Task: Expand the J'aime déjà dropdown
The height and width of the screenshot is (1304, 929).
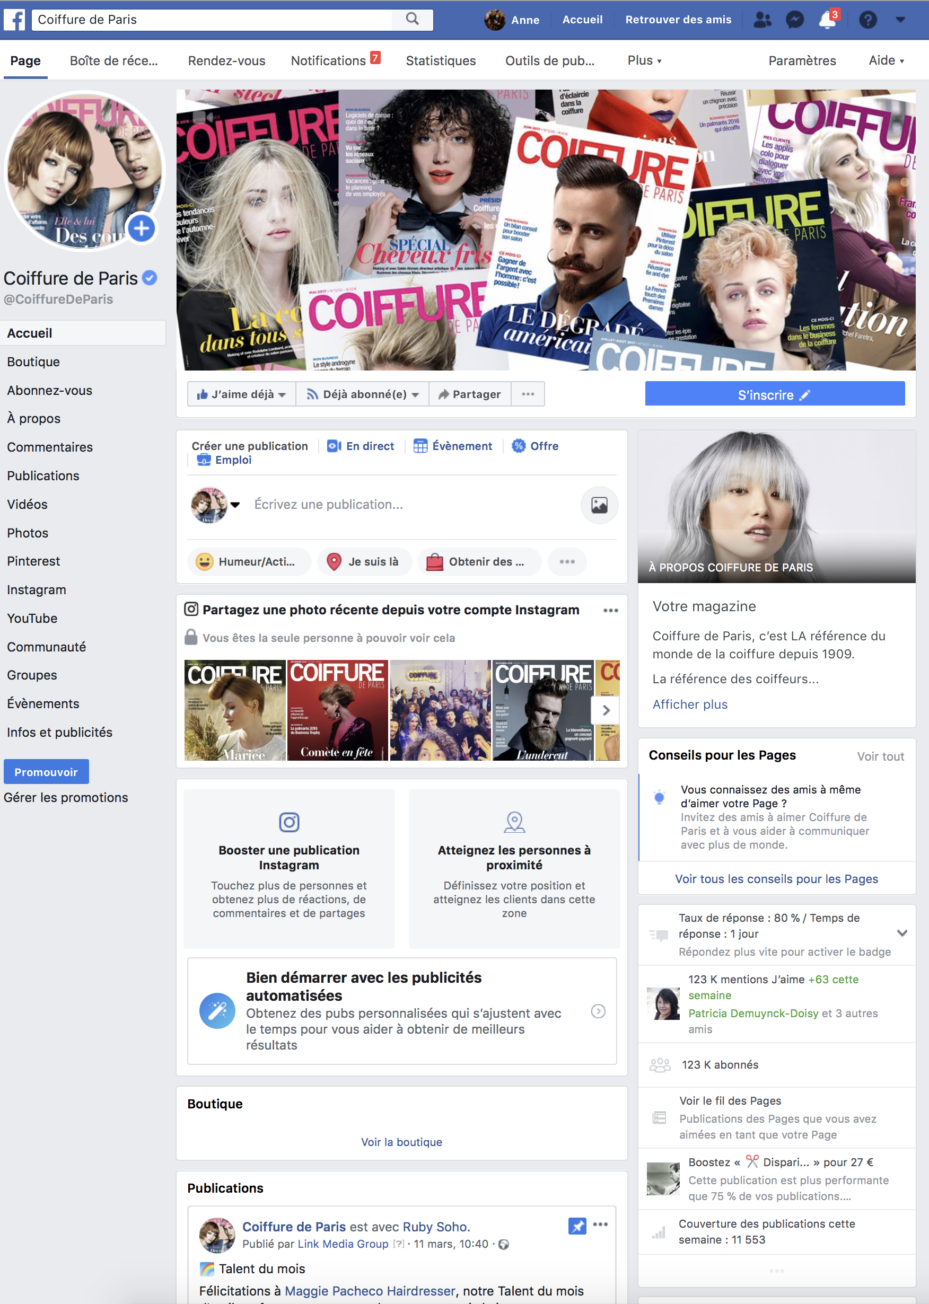Action: 241,394
